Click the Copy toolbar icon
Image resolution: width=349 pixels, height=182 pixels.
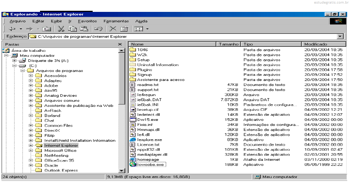click(x=72, y=29)
